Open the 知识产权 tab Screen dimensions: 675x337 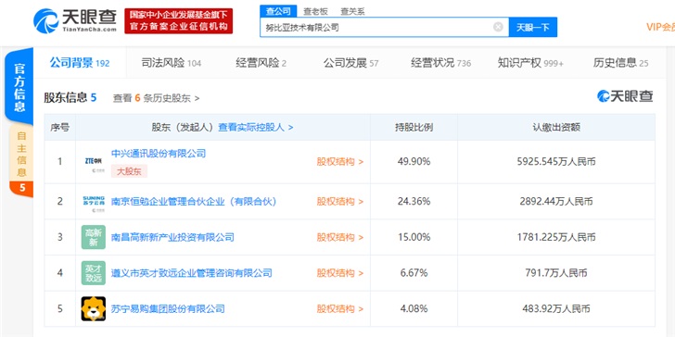pyautogui.click(x=530, y=63)
